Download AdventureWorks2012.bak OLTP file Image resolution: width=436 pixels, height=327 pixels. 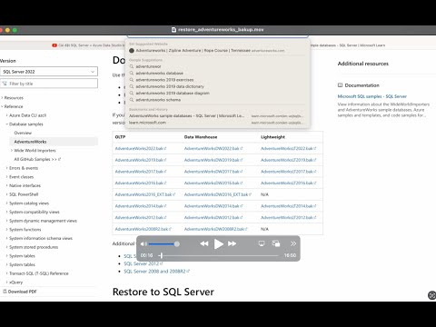pyautogui.click(x=141, y=217)
